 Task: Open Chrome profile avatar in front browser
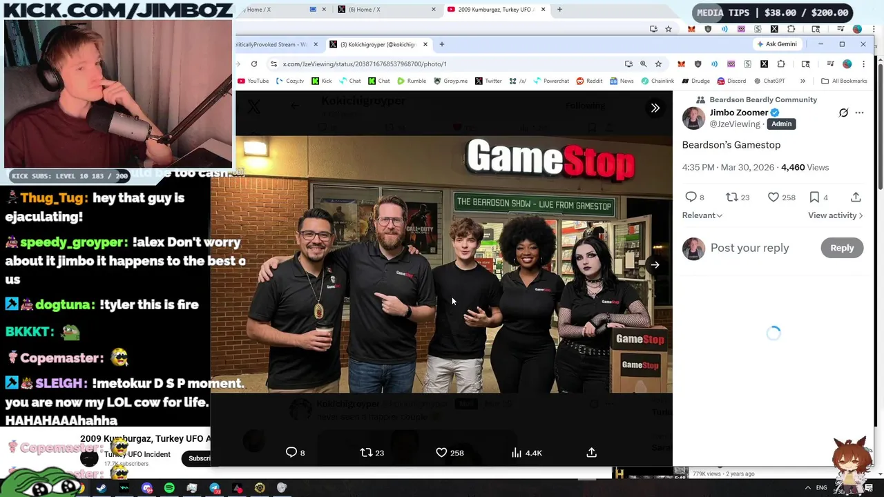(847, 64)
